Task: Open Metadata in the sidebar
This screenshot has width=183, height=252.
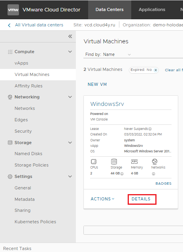Action: click(25, 200)
